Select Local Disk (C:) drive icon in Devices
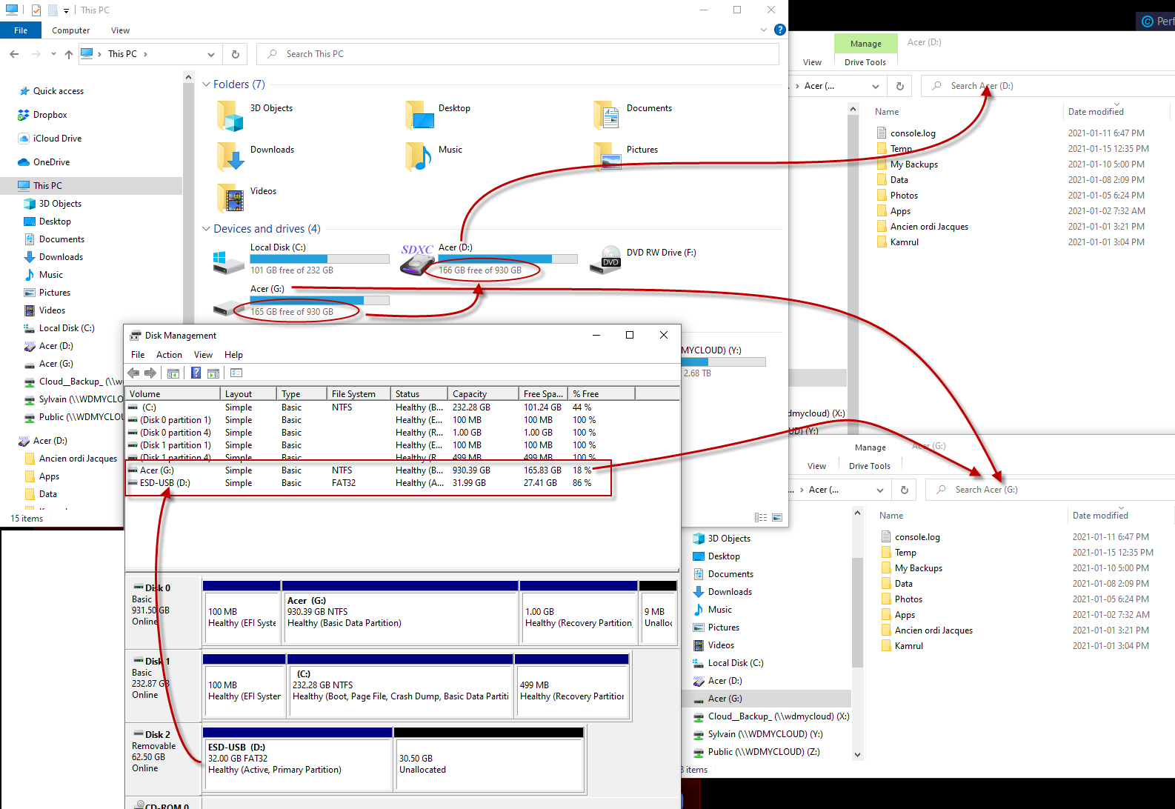The image size is (1175, 809). point(229,262)
